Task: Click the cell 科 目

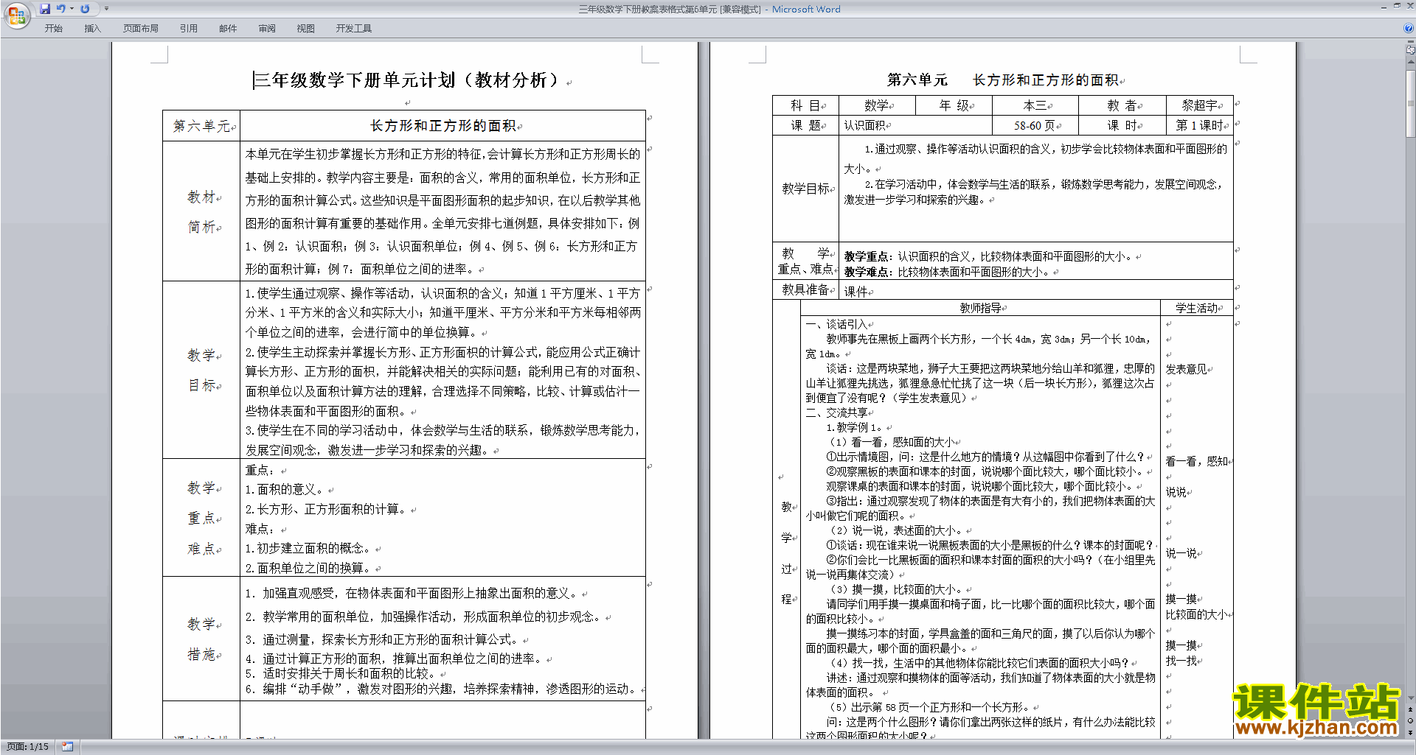Action: tap(805, 105)
